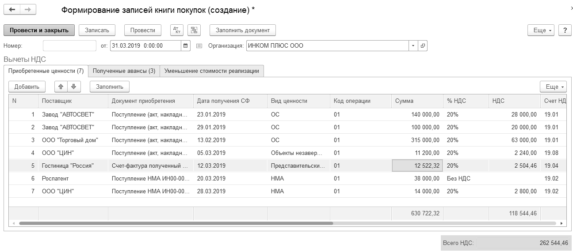Screen dimensions: 573x252
Task: Click the help question mark button
Action: [x=565, y=30]
